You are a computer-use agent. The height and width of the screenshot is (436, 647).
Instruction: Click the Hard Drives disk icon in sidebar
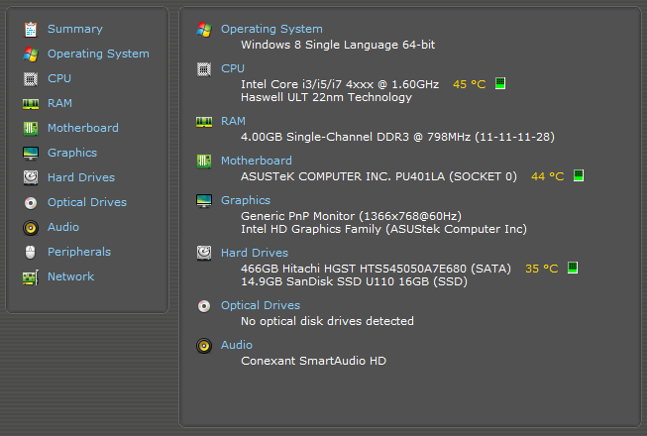point(31,177)
